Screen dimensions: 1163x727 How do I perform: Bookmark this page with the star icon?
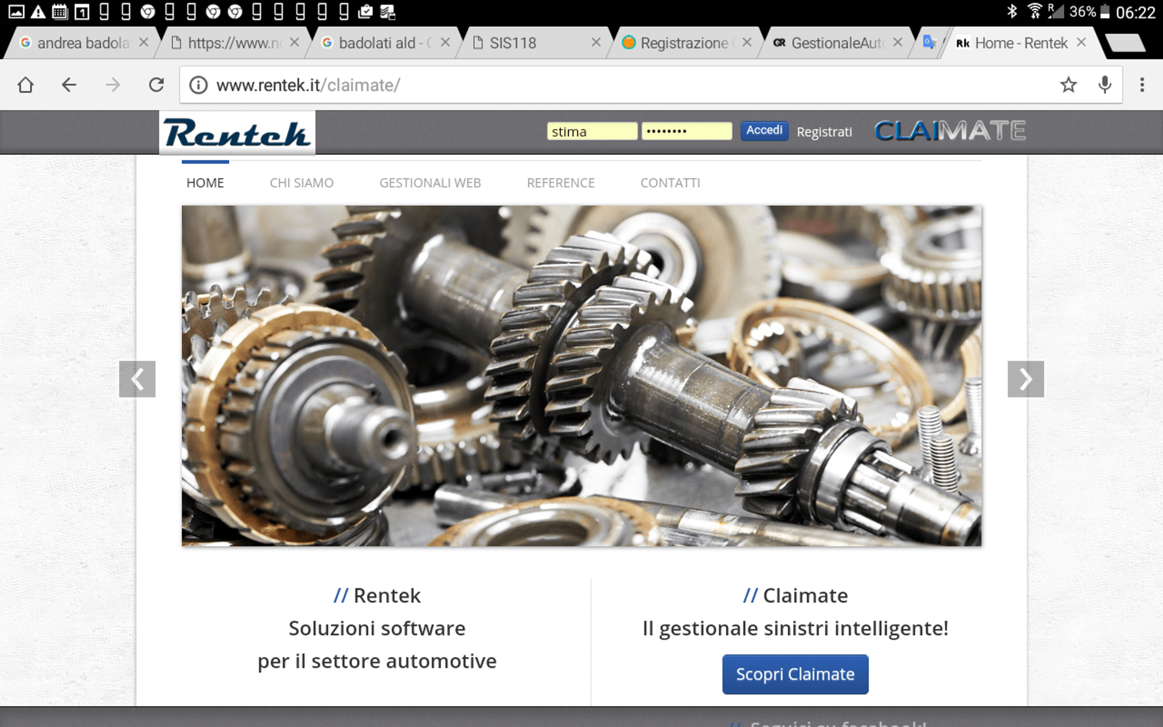[x=1068, y=85]
